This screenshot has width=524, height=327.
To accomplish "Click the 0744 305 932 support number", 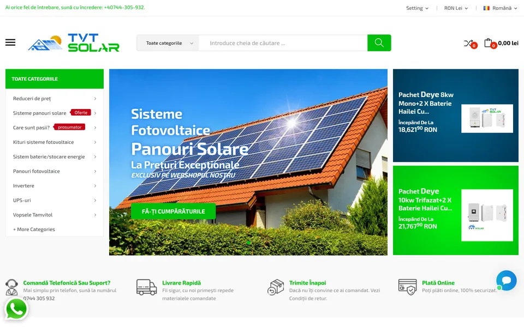I will pos(39,298).
